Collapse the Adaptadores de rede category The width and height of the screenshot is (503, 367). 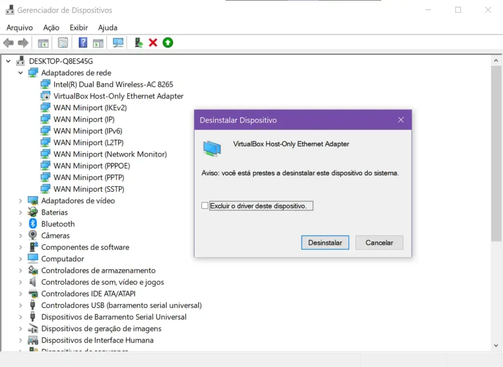[20, 72]
